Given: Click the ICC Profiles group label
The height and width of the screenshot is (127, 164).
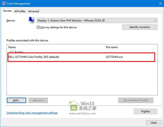Looking at the screenshot, I should click(16, 52).
